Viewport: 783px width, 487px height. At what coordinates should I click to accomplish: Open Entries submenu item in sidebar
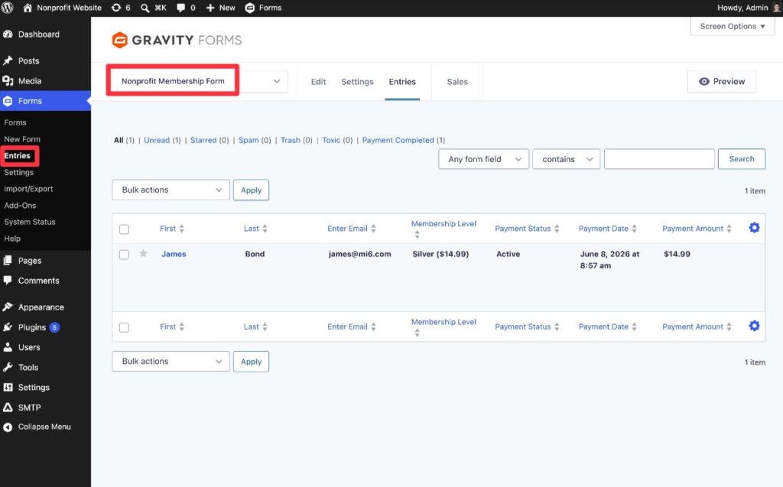pyautogui.click(x=18, y=155)
